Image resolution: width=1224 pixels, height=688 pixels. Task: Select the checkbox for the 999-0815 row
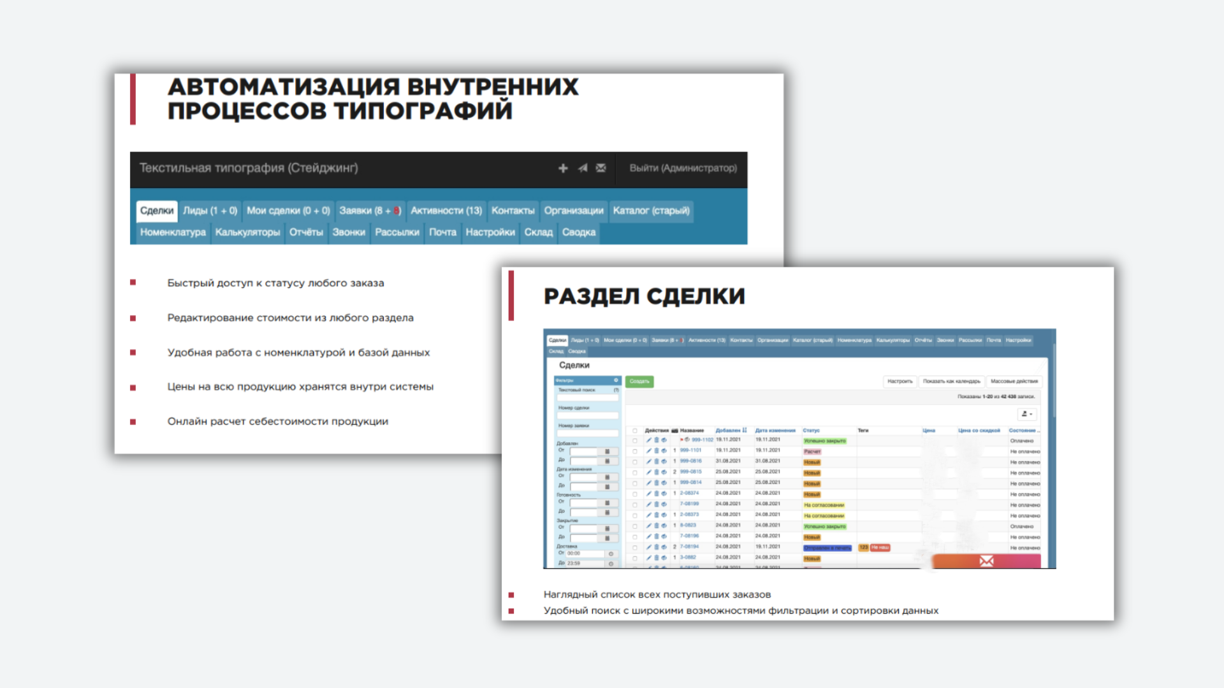pos(635,473)
